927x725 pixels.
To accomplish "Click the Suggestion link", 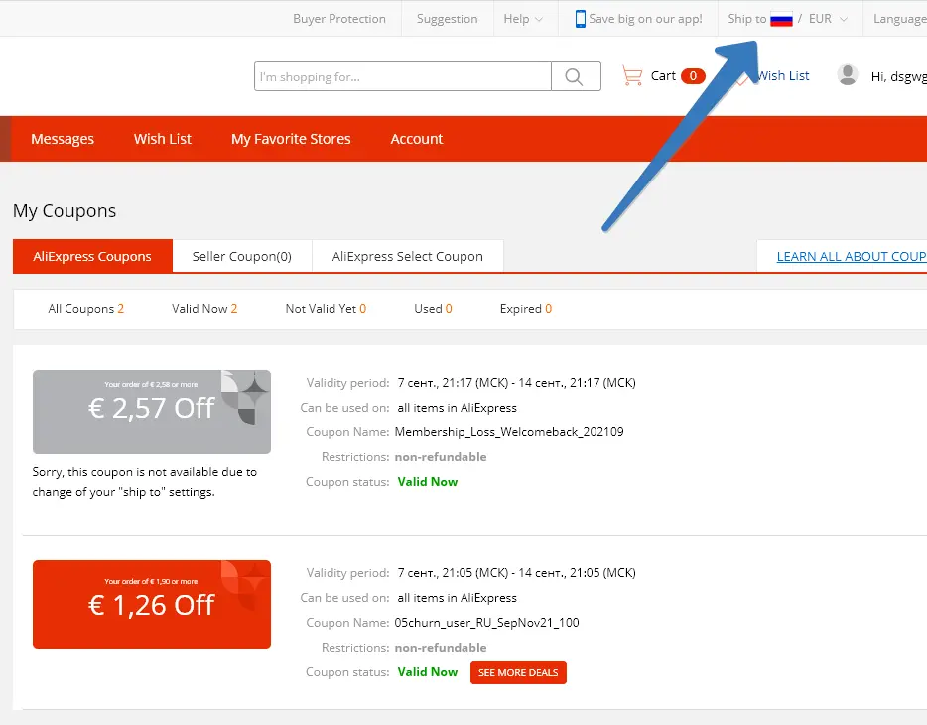I will 447,19.
